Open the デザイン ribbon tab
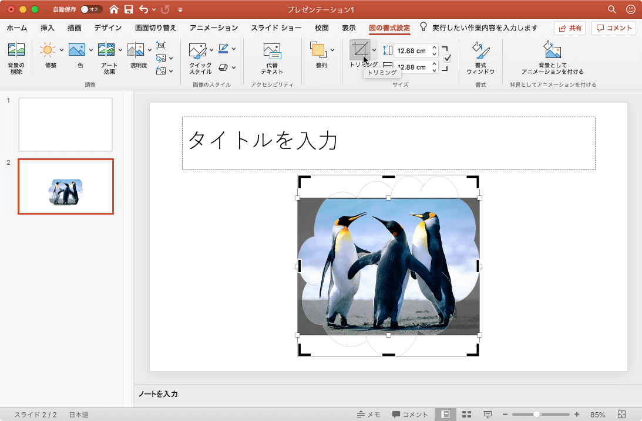The width and height of the screenshot is (642, 421). (x=107, y=28)
